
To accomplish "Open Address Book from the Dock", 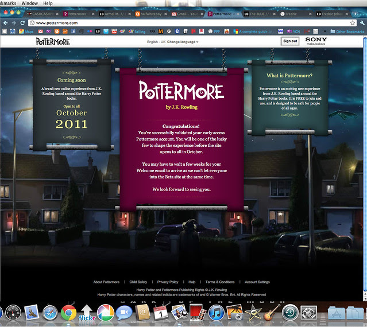I will click(142, 313).
